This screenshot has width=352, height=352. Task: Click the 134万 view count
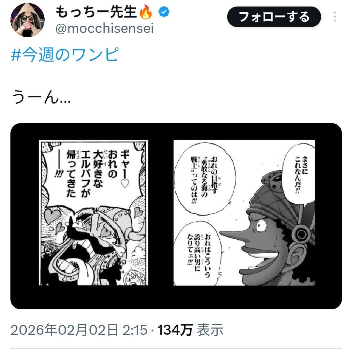tap(175, 330)
